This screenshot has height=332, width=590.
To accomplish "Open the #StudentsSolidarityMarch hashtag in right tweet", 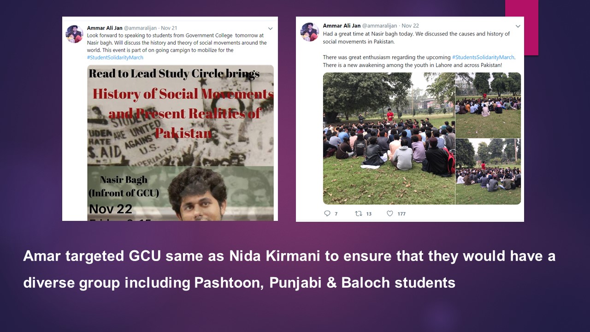I will [483, 57].
